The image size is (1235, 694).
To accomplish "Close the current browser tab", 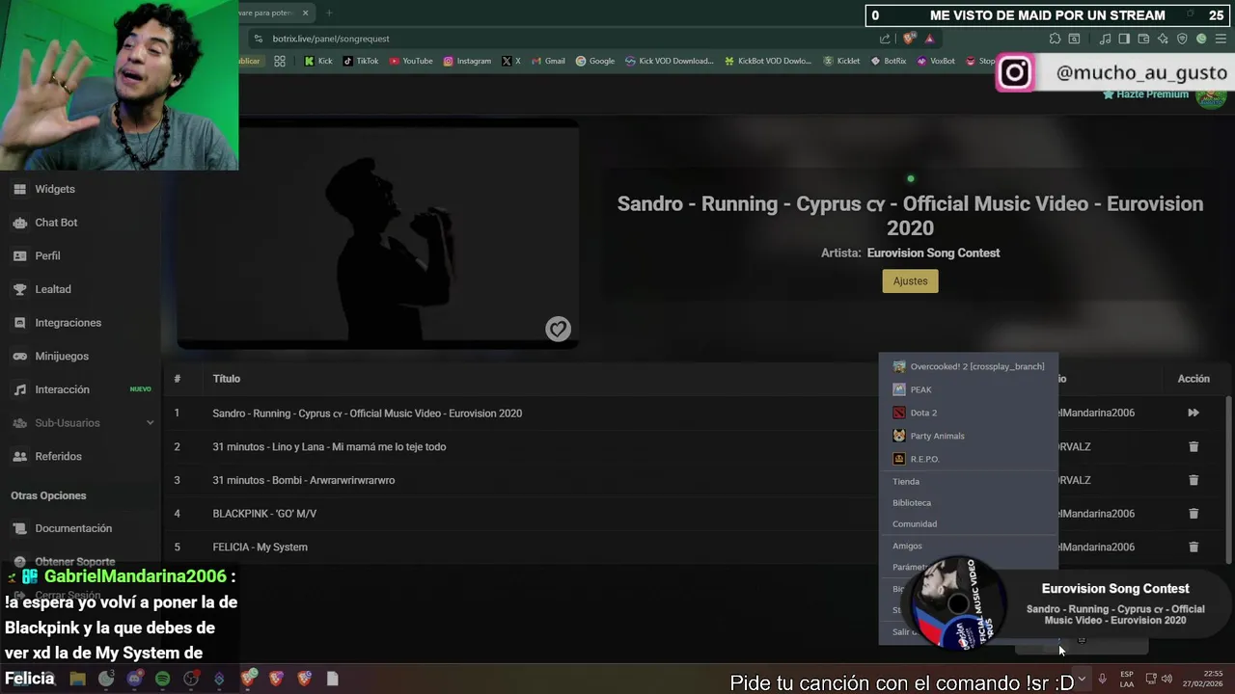I will [306, 13].
